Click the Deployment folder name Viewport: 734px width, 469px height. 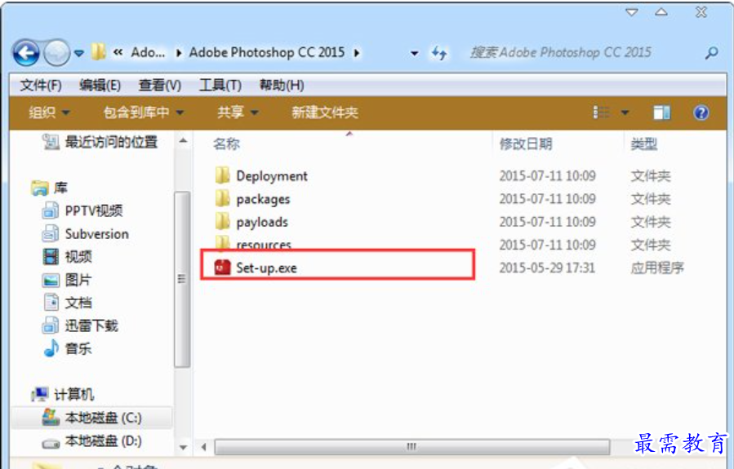pyautogui.click(x=272, y=176)
